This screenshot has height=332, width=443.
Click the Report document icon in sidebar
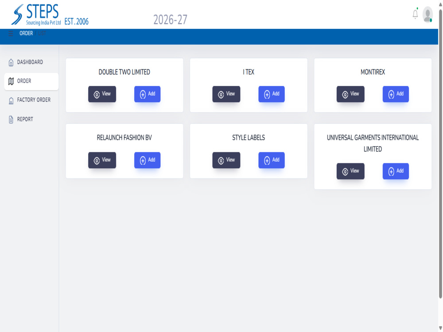tap(11, 120)
